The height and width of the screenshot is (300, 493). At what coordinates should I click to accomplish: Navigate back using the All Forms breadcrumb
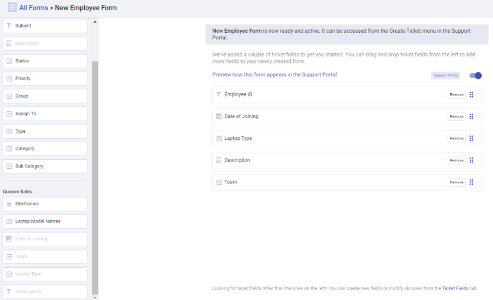click(33, 7)
